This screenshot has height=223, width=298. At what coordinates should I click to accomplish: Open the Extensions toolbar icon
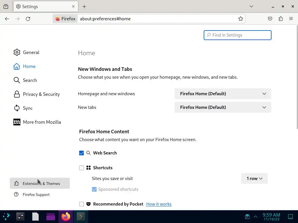coord(281,19)
